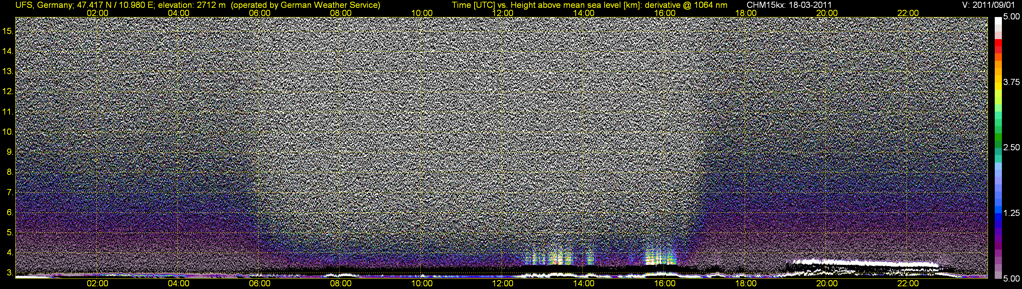Click '22:00' on the top time axis

click(908, 13)
